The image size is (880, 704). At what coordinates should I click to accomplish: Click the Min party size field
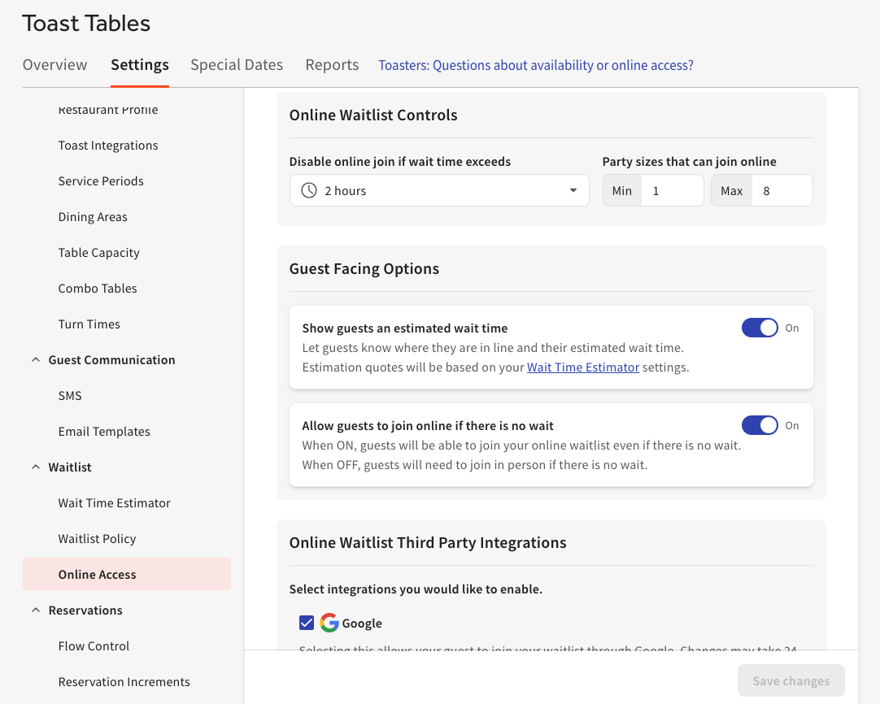coord(672,190)
